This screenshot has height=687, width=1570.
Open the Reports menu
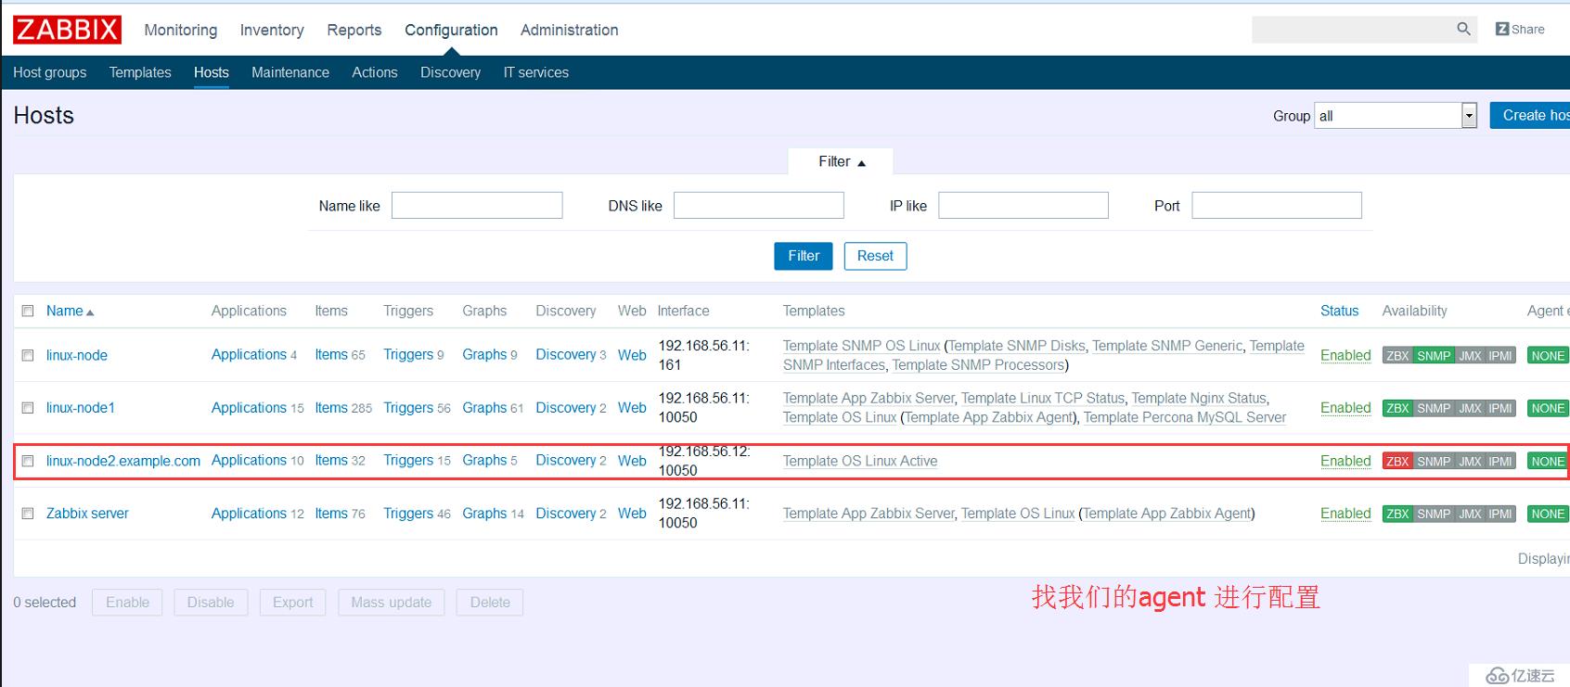click(x=354, y=30)
